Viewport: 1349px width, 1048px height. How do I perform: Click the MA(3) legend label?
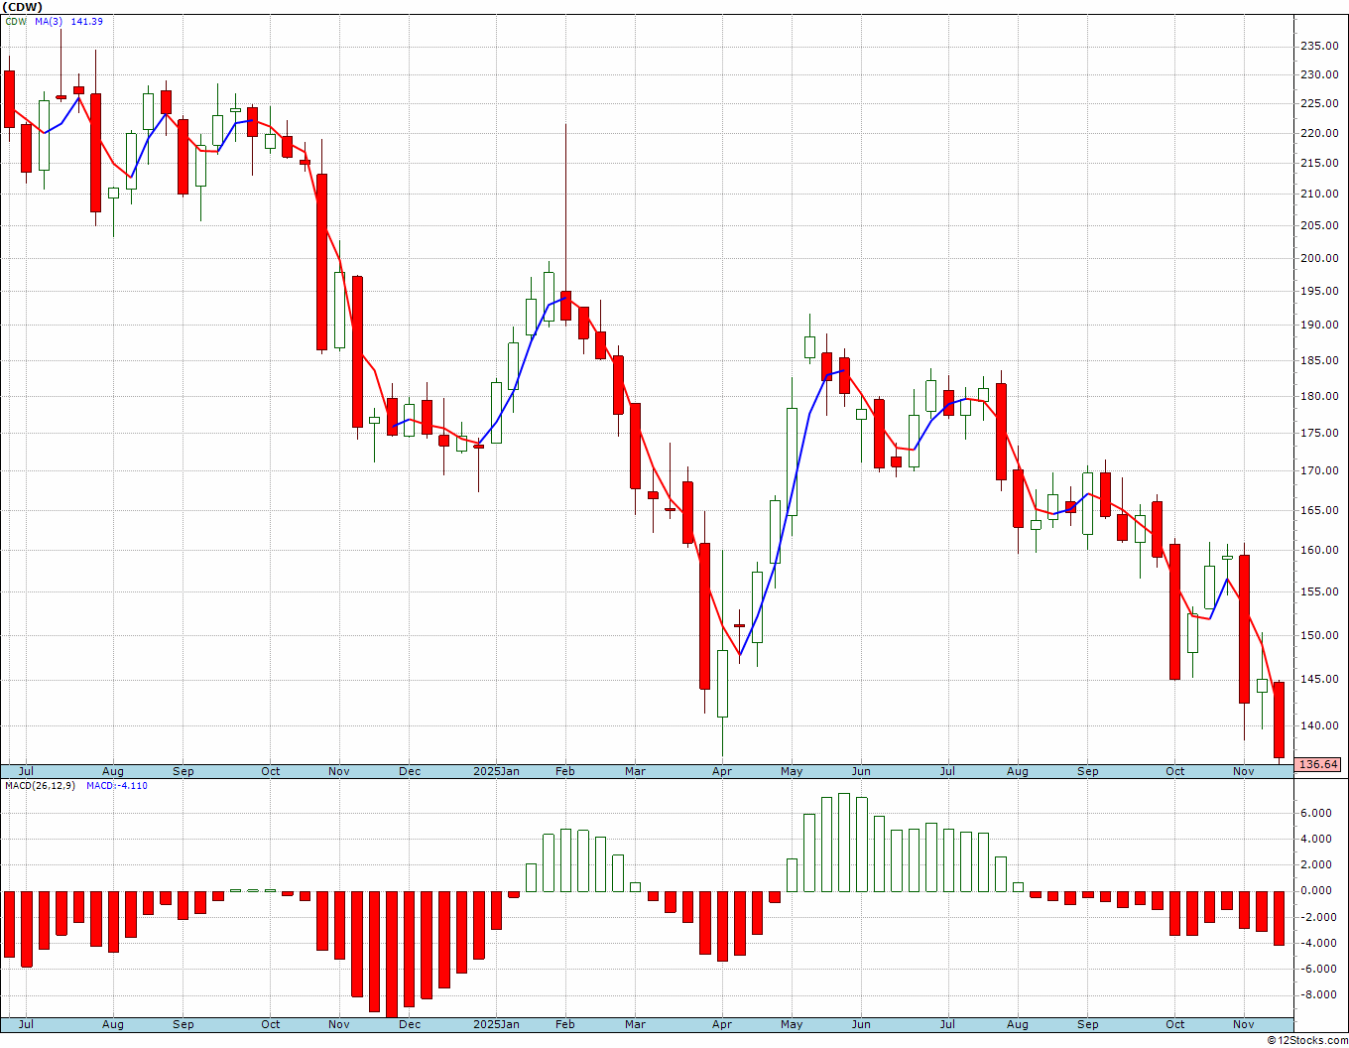50,21
